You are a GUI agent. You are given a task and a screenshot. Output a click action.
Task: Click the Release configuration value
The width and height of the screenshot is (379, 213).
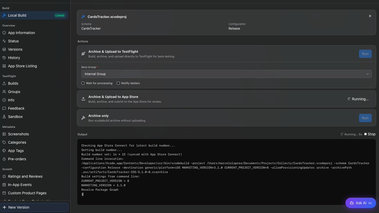pyautogui.click(x=234, y=28)
